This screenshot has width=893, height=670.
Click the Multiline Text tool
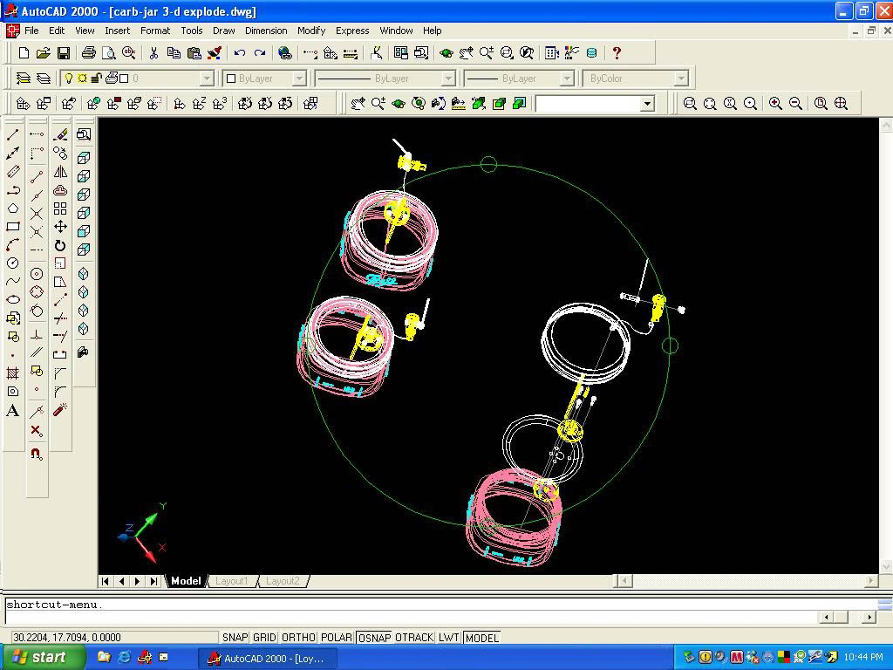coord(13,411)
